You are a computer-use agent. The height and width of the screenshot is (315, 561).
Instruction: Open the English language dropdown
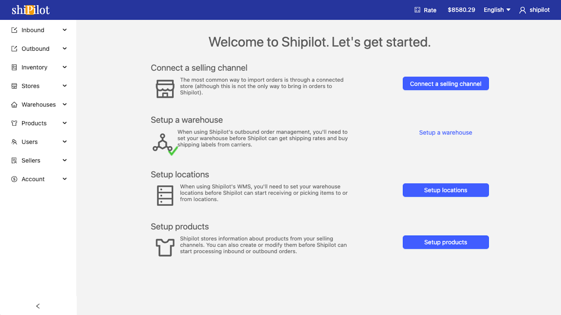click(x=497, y=10)
